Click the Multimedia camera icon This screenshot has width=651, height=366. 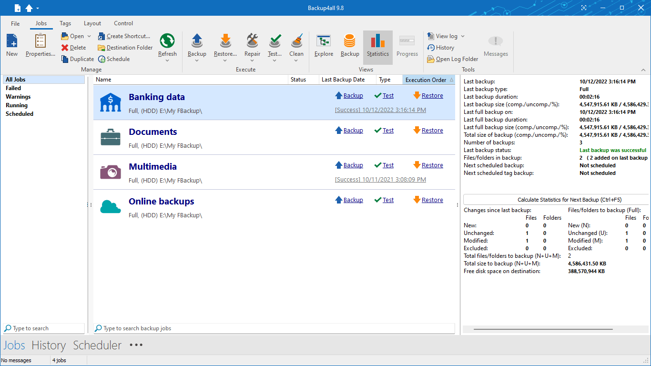[111, 172]
